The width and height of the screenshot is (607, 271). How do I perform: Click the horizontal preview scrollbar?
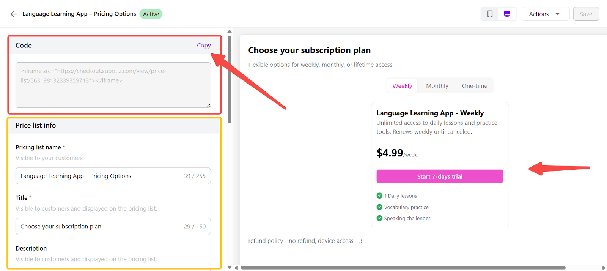[x=403, y=268]
